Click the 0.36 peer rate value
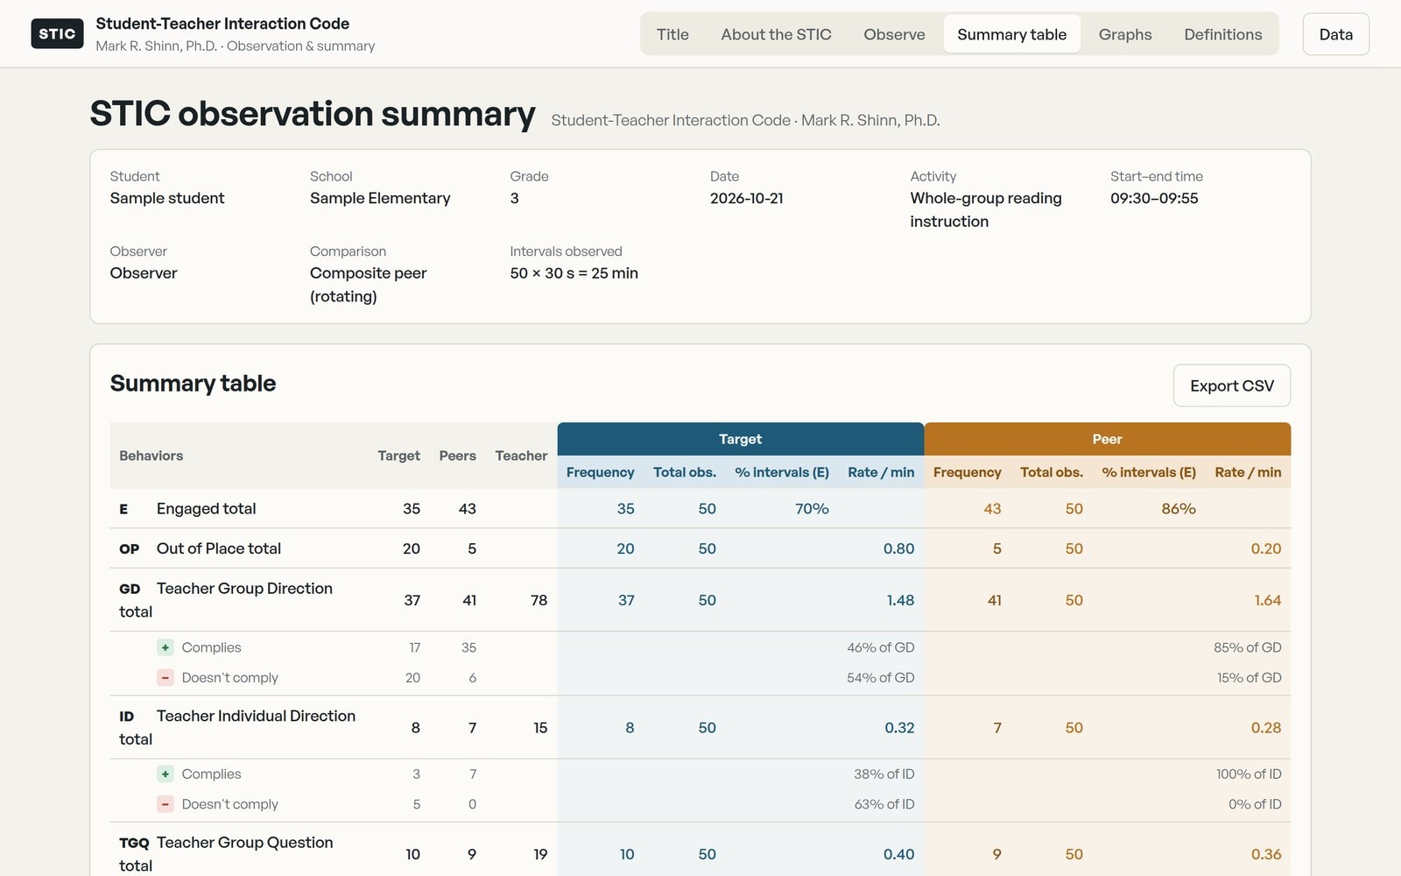The height and width of the screenshot is (876, 1401). click(1266, 854)
